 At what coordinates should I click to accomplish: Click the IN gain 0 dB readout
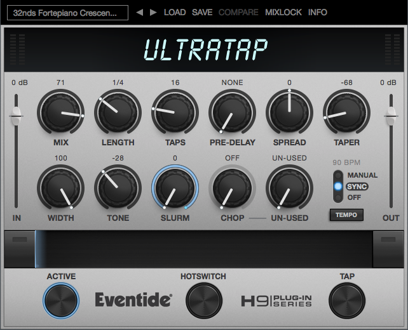(20, 82)
